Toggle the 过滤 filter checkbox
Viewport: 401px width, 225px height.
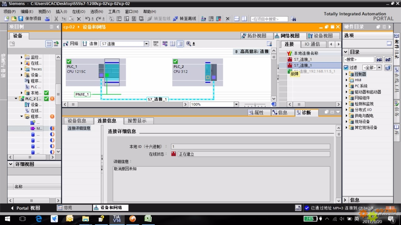[x=346, y=67]
